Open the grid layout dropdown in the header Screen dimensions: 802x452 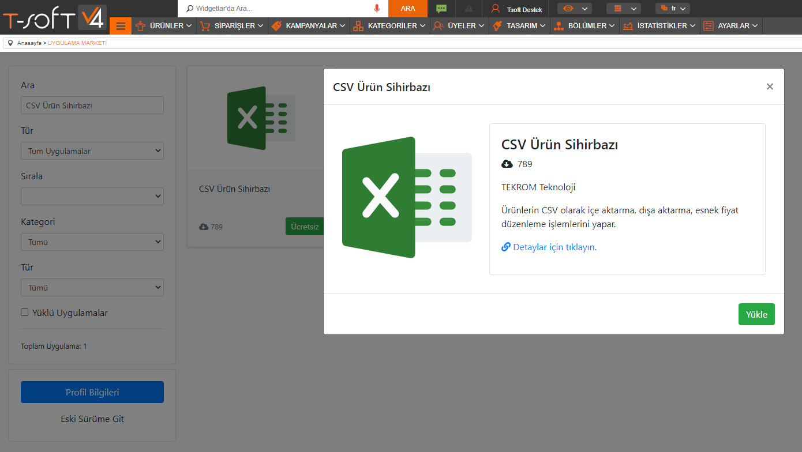coord(624,9)
